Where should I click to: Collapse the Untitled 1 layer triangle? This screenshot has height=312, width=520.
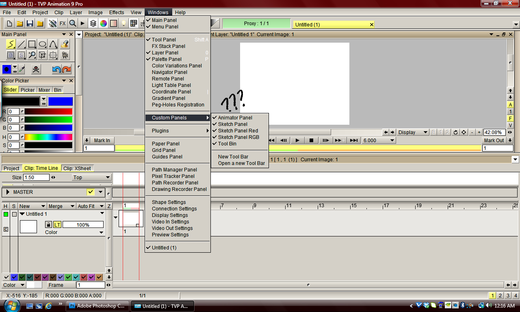[22, 214]
